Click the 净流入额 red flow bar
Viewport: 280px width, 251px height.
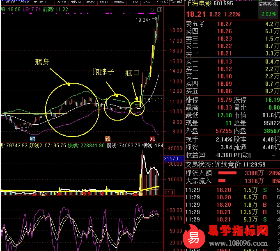point(227,173)
